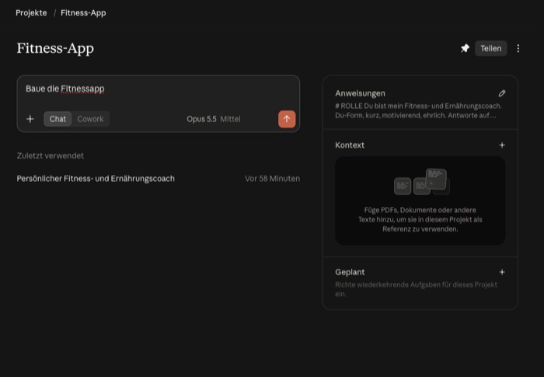This screenshot has height=377, width=544.
Task: Open the Opus 5.5 model selector
Action: point(201,119)
